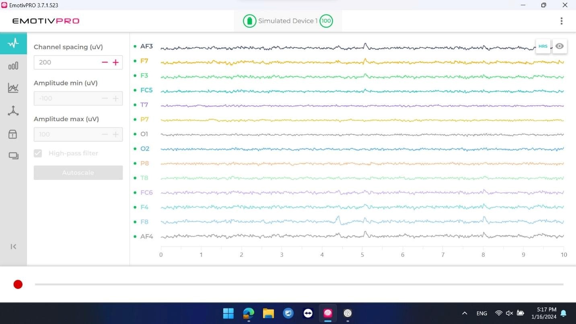Click the Autoscale button
This screenshot has width=576, height=324.
78,173
